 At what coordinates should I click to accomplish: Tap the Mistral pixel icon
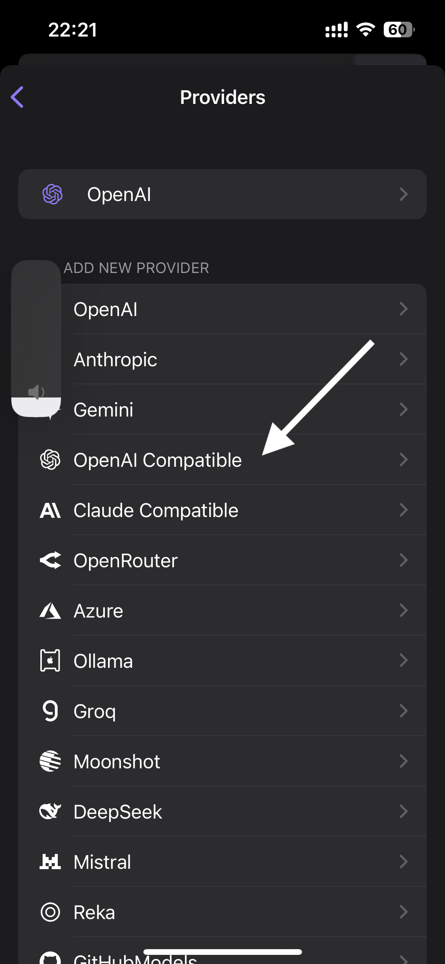[50, 862]
